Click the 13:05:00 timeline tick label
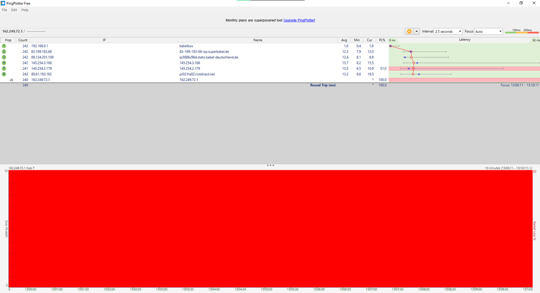This screenshot has width=540, height=293. coord(266,290)
